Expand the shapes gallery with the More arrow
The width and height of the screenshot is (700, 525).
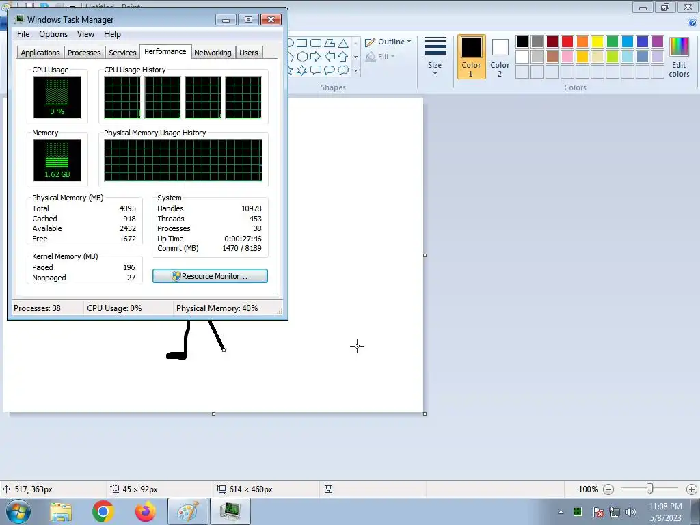click(355, 70)
